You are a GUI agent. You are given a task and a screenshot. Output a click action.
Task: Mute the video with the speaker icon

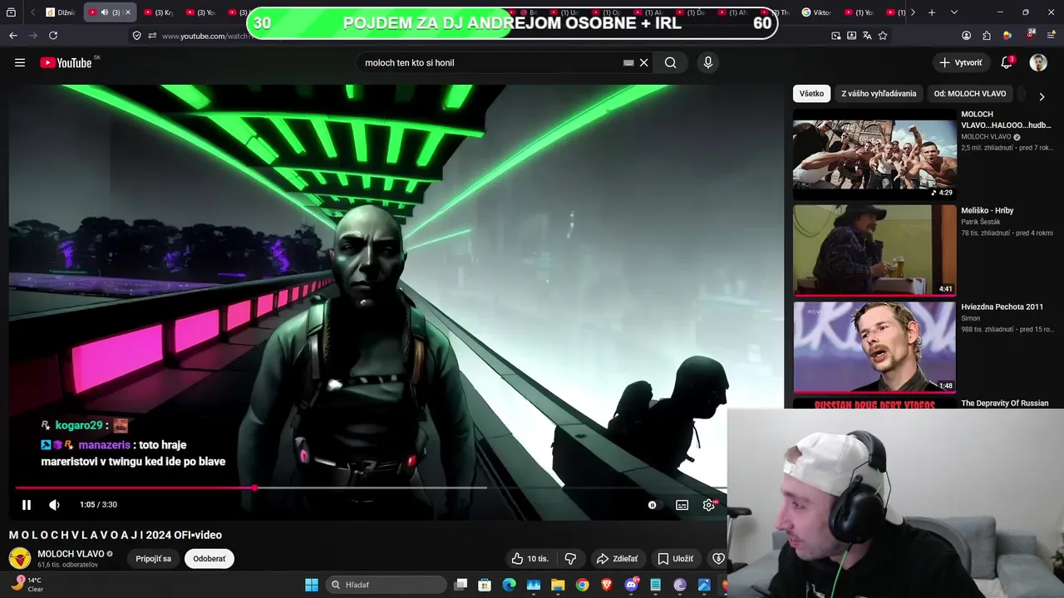tap(54, 505)
